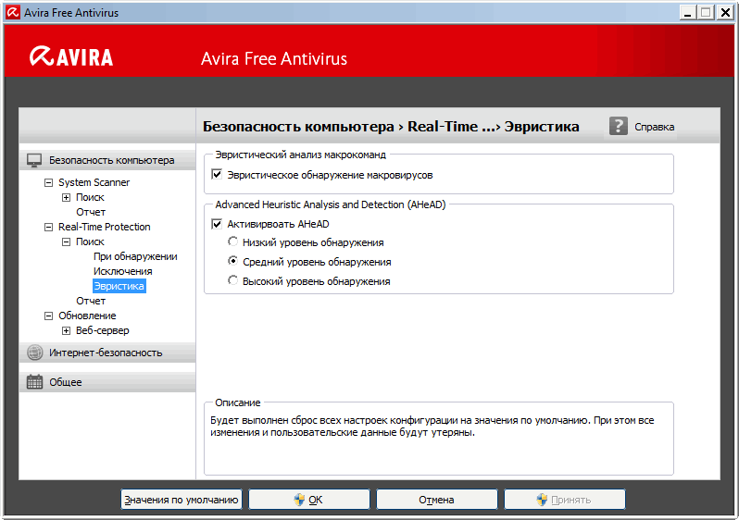
Task: Collapse the Real-Time Protection tree node
Action: coord(49,227)
